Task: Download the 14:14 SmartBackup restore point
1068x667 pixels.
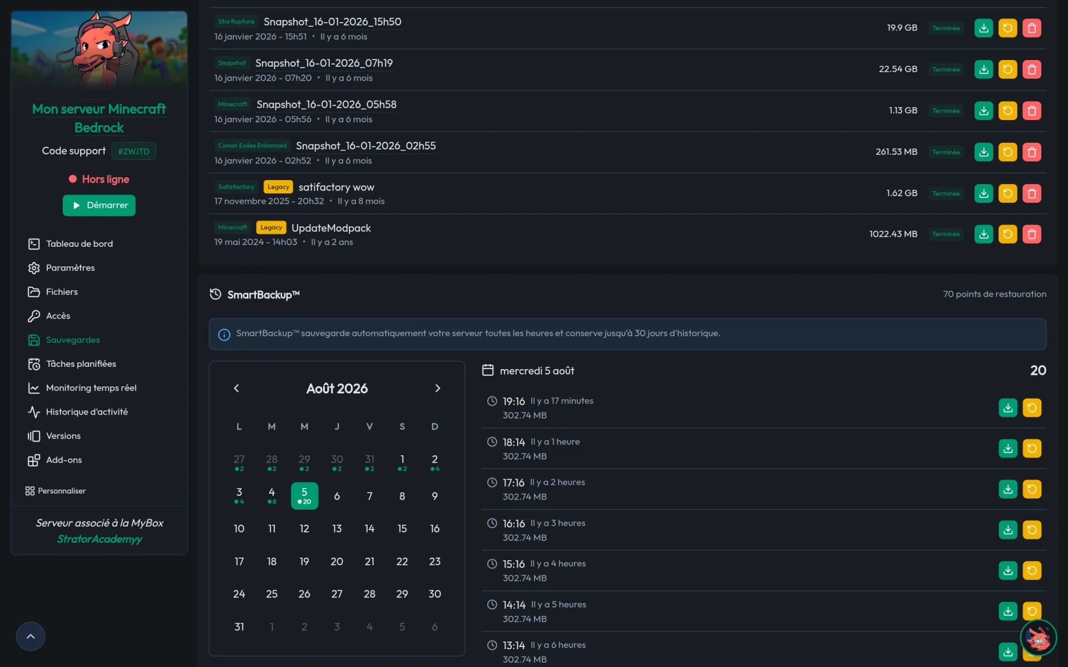Action: tap(1008, 611)
